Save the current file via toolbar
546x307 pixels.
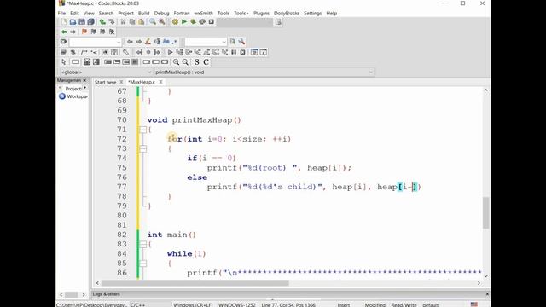(82, 22)
